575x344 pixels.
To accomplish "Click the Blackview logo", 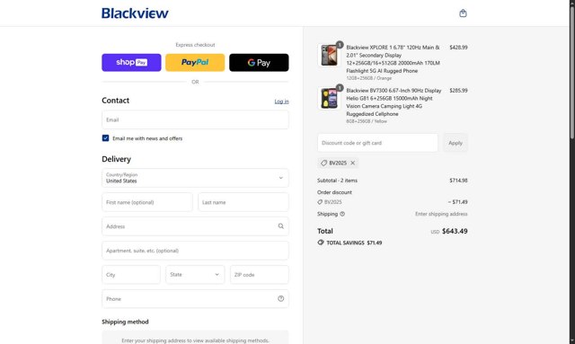I will (135, 13).
